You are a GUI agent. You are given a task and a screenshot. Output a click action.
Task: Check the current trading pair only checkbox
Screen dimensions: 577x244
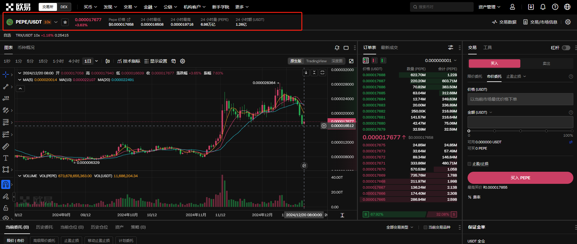[425, 227]
